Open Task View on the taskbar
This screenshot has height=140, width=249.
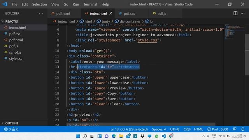point(92,136)
